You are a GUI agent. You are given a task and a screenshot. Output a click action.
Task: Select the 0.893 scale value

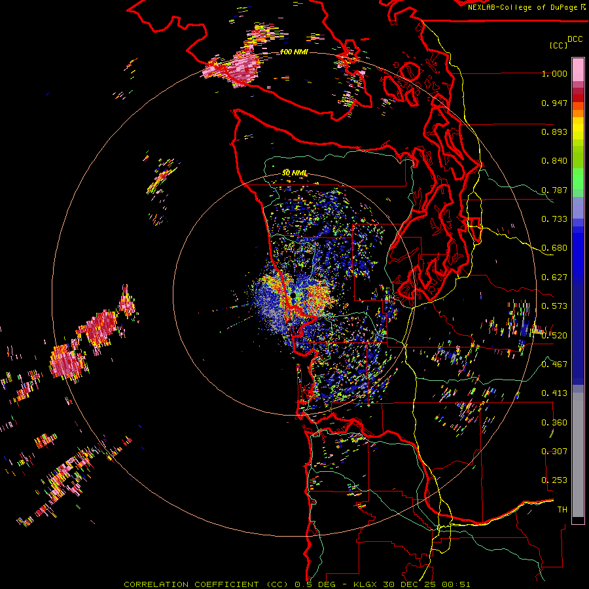tap(554, 132)
